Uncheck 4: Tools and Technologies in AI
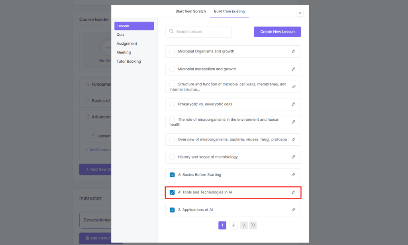 [x=172, y=192]
